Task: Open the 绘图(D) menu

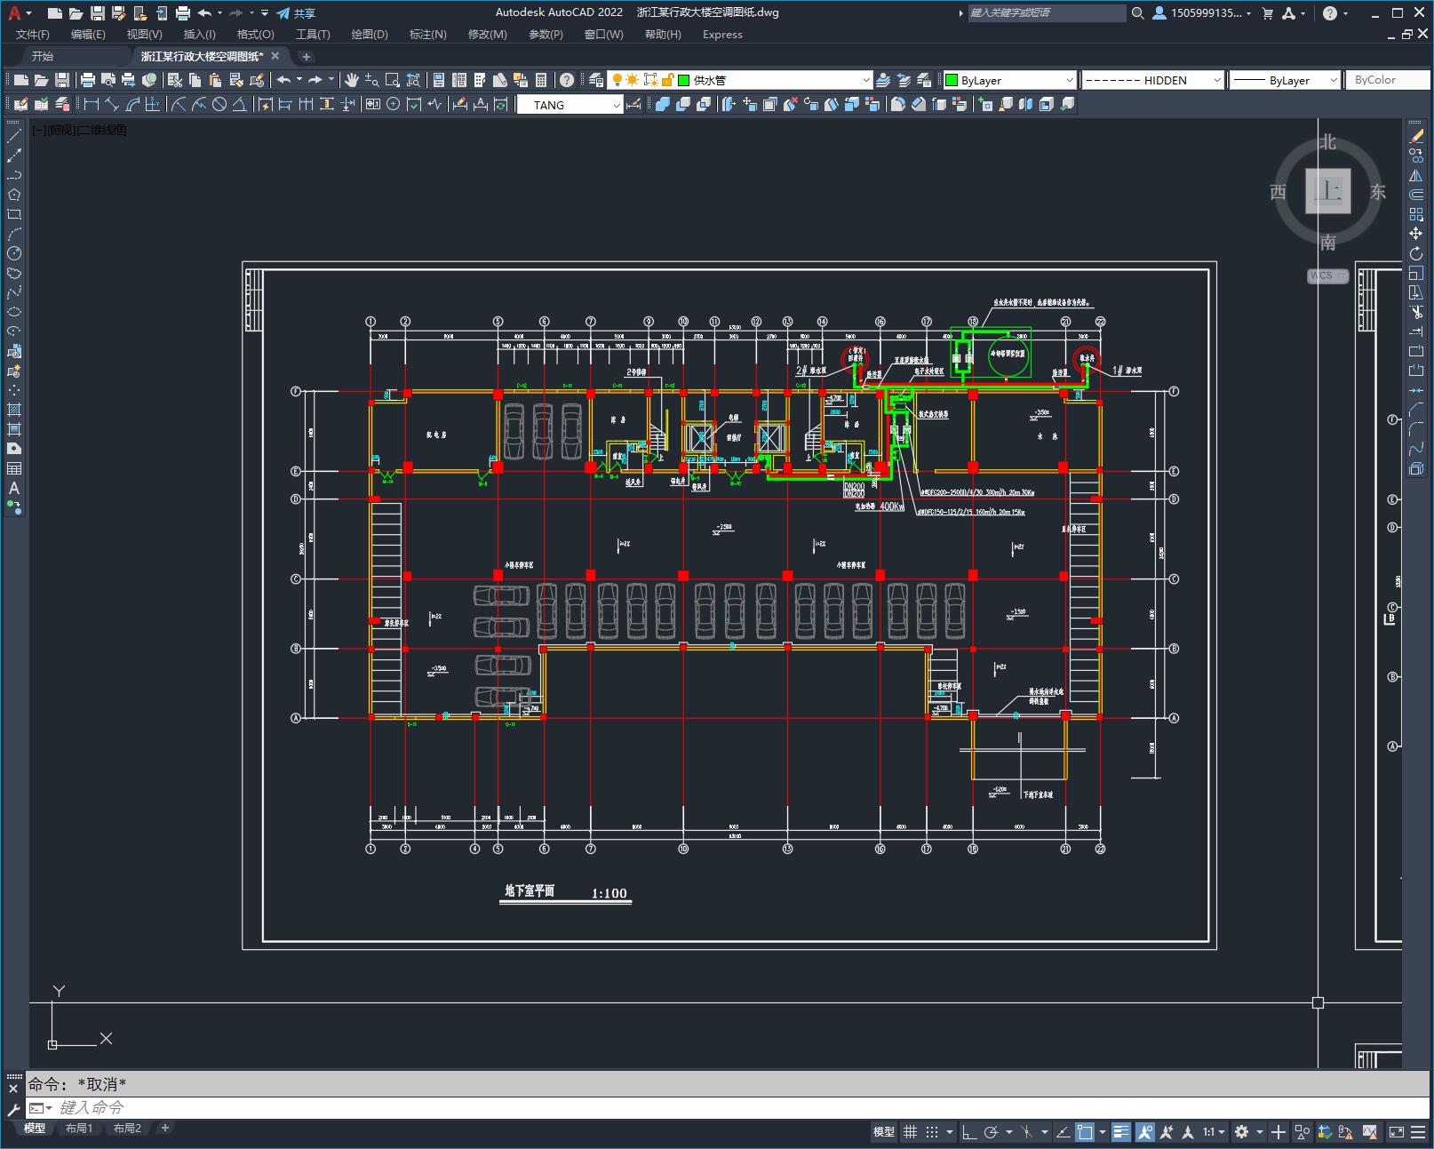Action: click(x=369, y=34)
